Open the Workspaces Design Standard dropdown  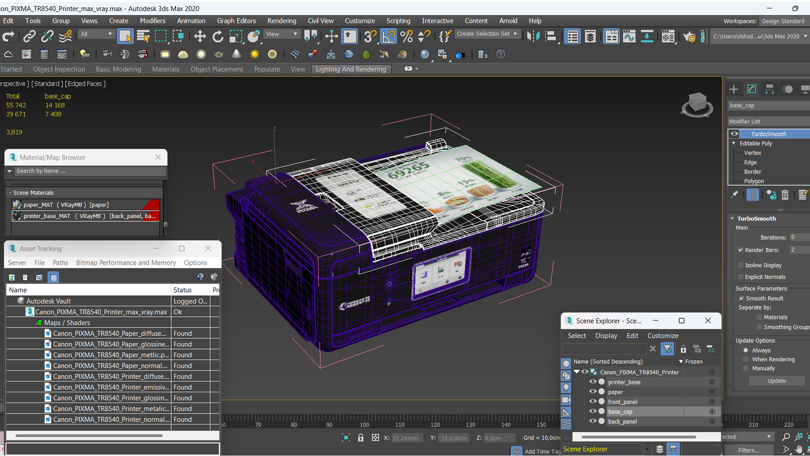(x=785, y=21)
